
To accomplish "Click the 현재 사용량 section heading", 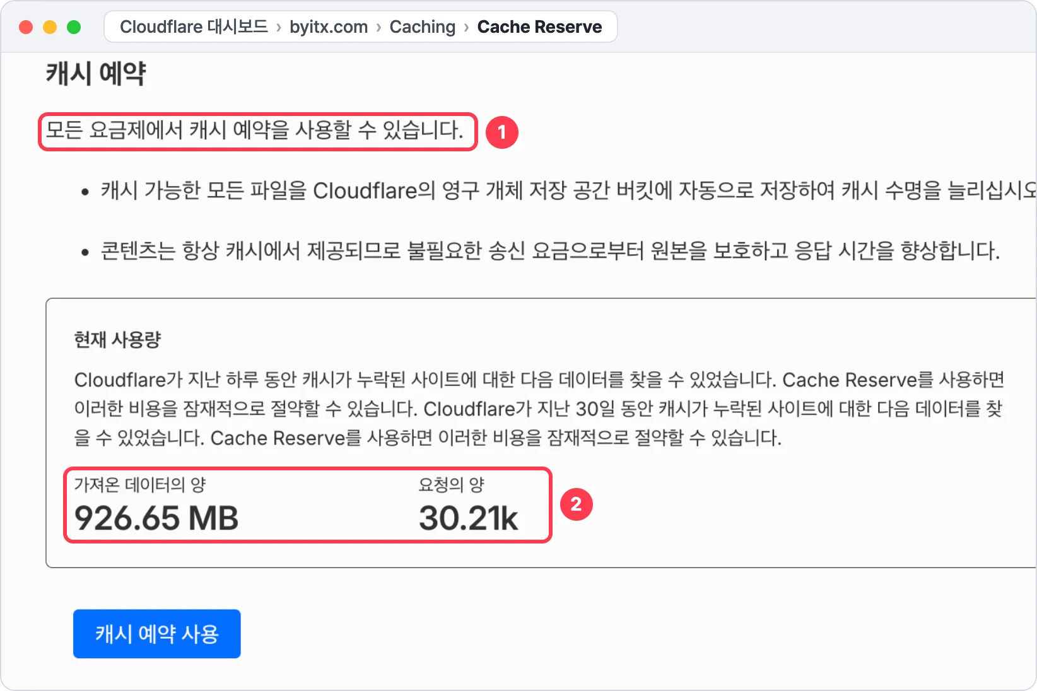I will (117, 340).
